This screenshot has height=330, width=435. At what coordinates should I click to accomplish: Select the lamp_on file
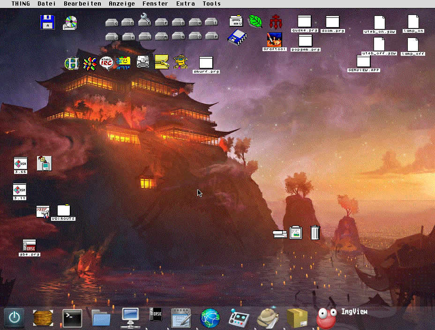coord(413,24)
